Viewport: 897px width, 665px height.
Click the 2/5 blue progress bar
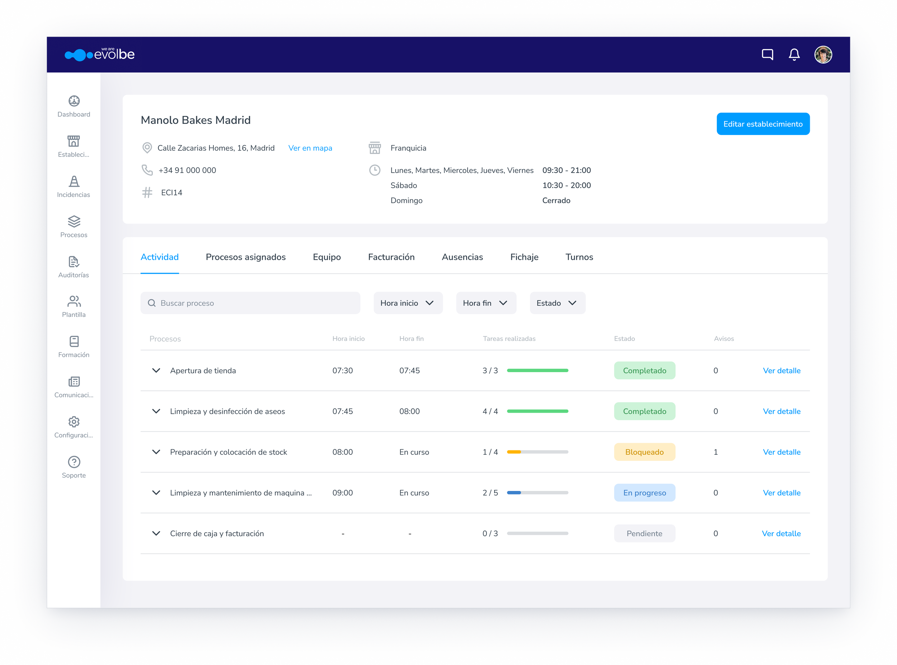point(537,492)
